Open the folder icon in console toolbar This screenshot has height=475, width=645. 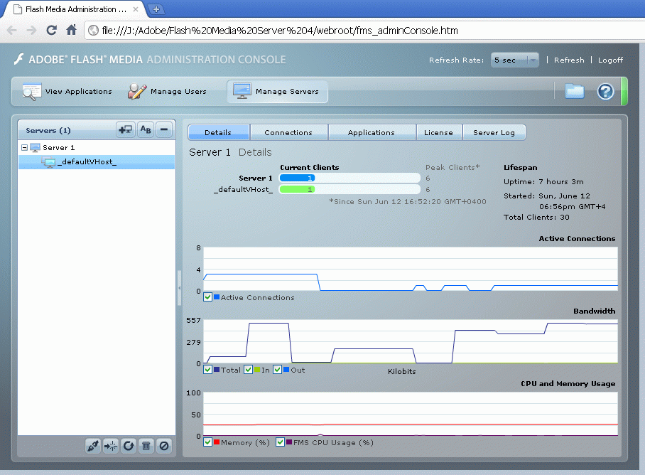click(x=574, y=91)
